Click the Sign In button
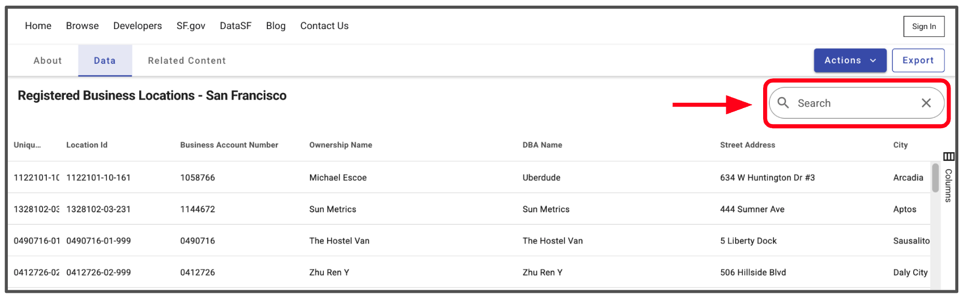Viewport: 963px width, 298px height. pos(924,26)
